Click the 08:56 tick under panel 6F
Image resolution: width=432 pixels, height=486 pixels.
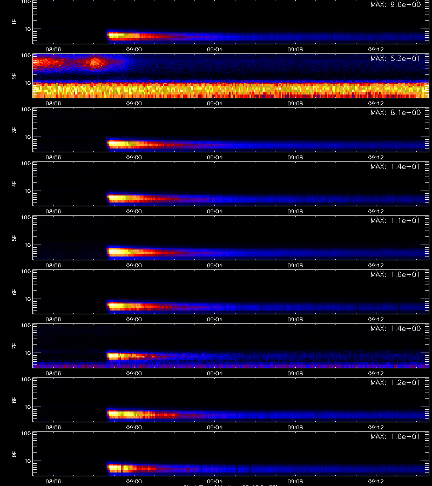click(x=53, y=319)
